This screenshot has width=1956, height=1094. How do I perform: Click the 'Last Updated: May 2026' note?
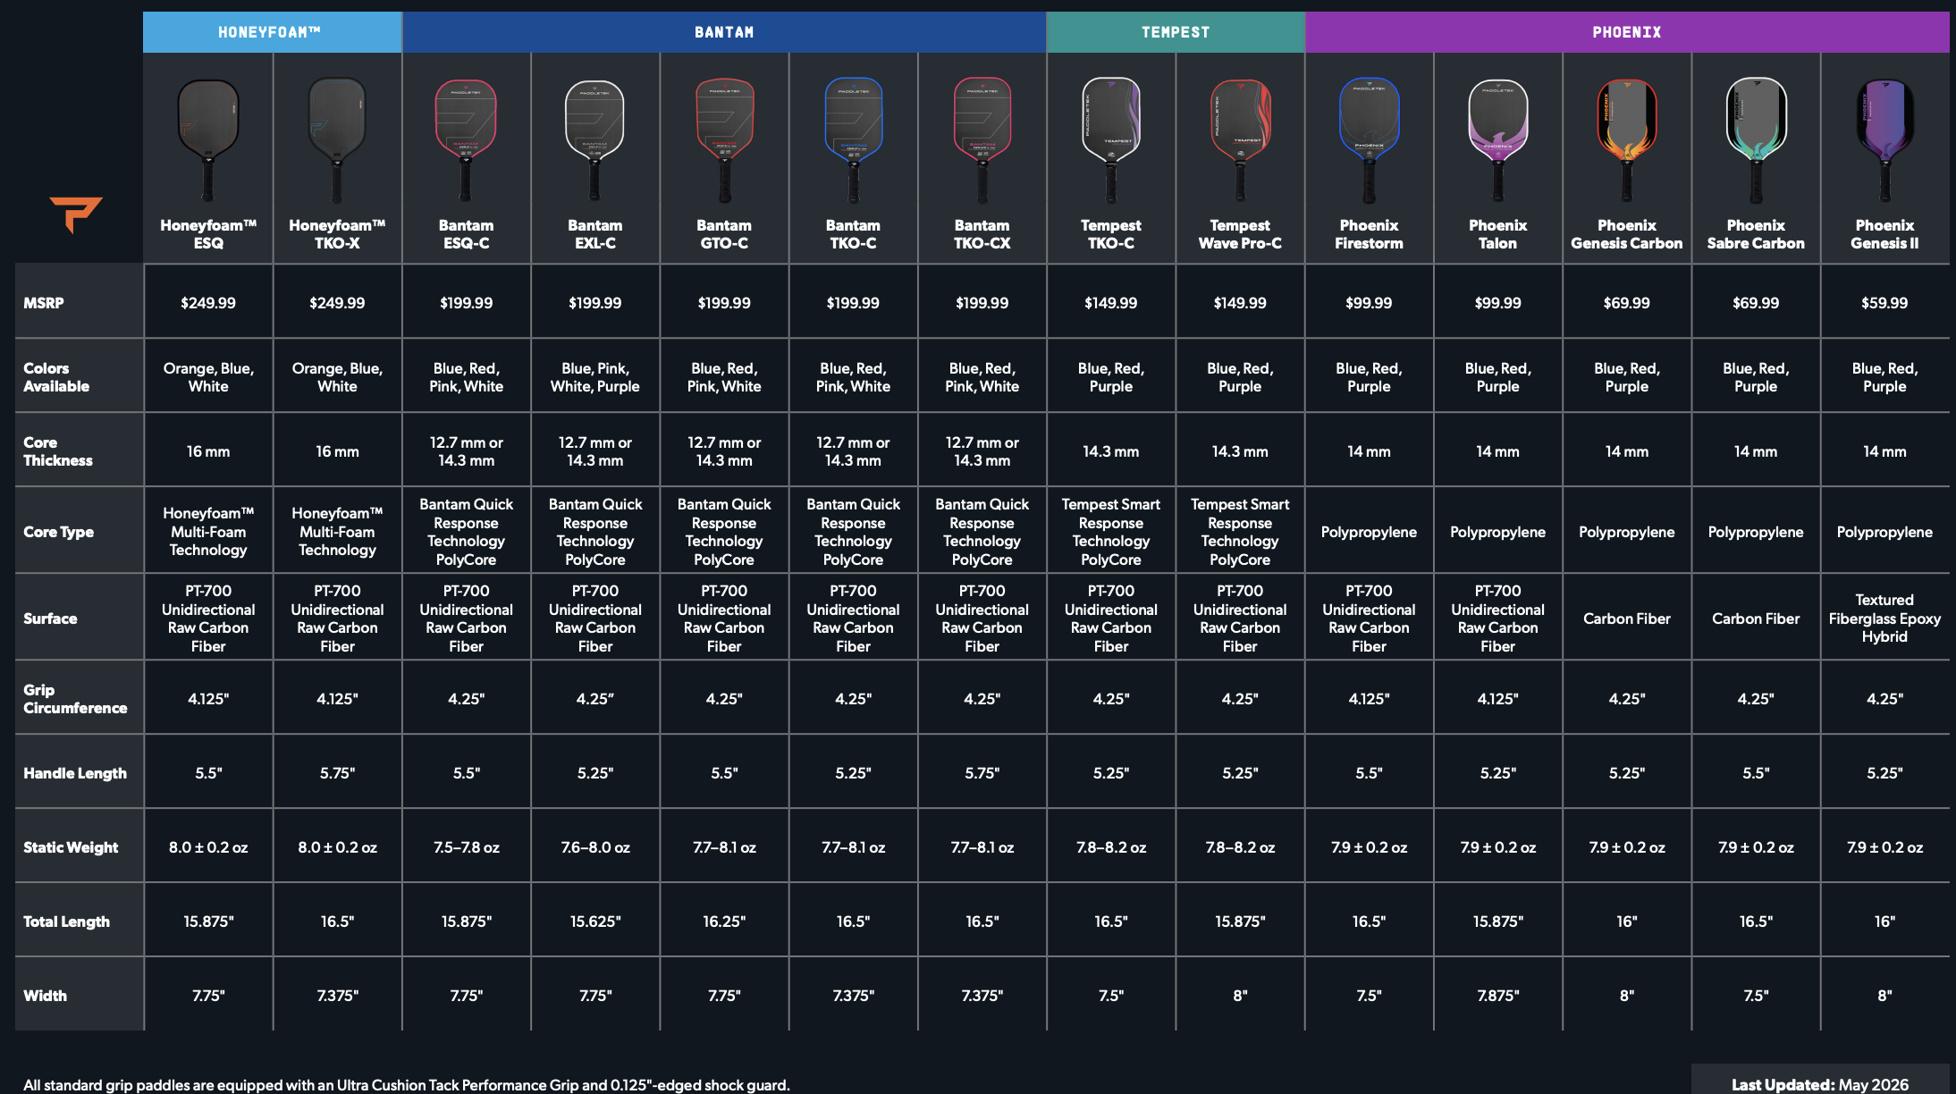[x=1820, y=1084]
